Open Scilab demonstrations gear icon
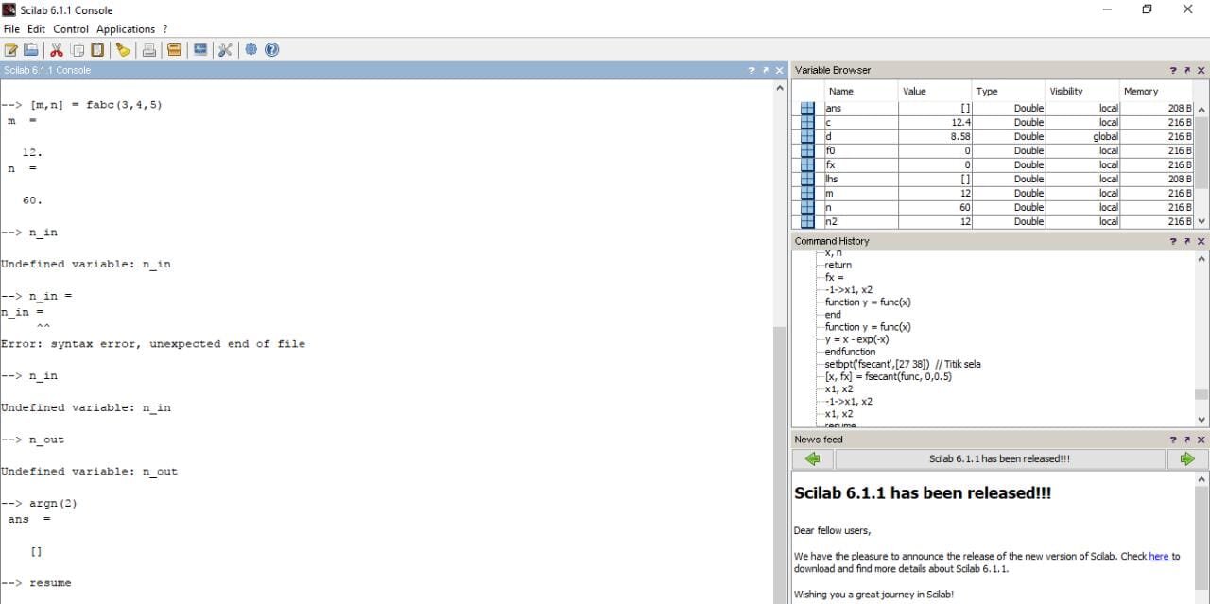Viewport: 1210px width, 604px height. 251,50
